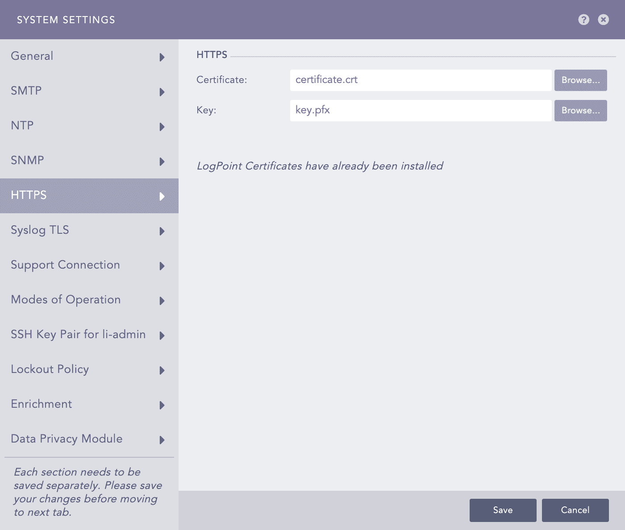Browse for a certificate file
The image size is (625, 530).
(x=580, y=80)
